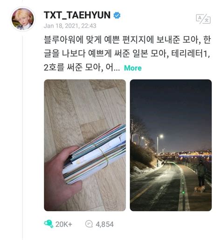221x240 pixels.
Task: Click the cheer icon beside 20K+
Action: (48, 224)
